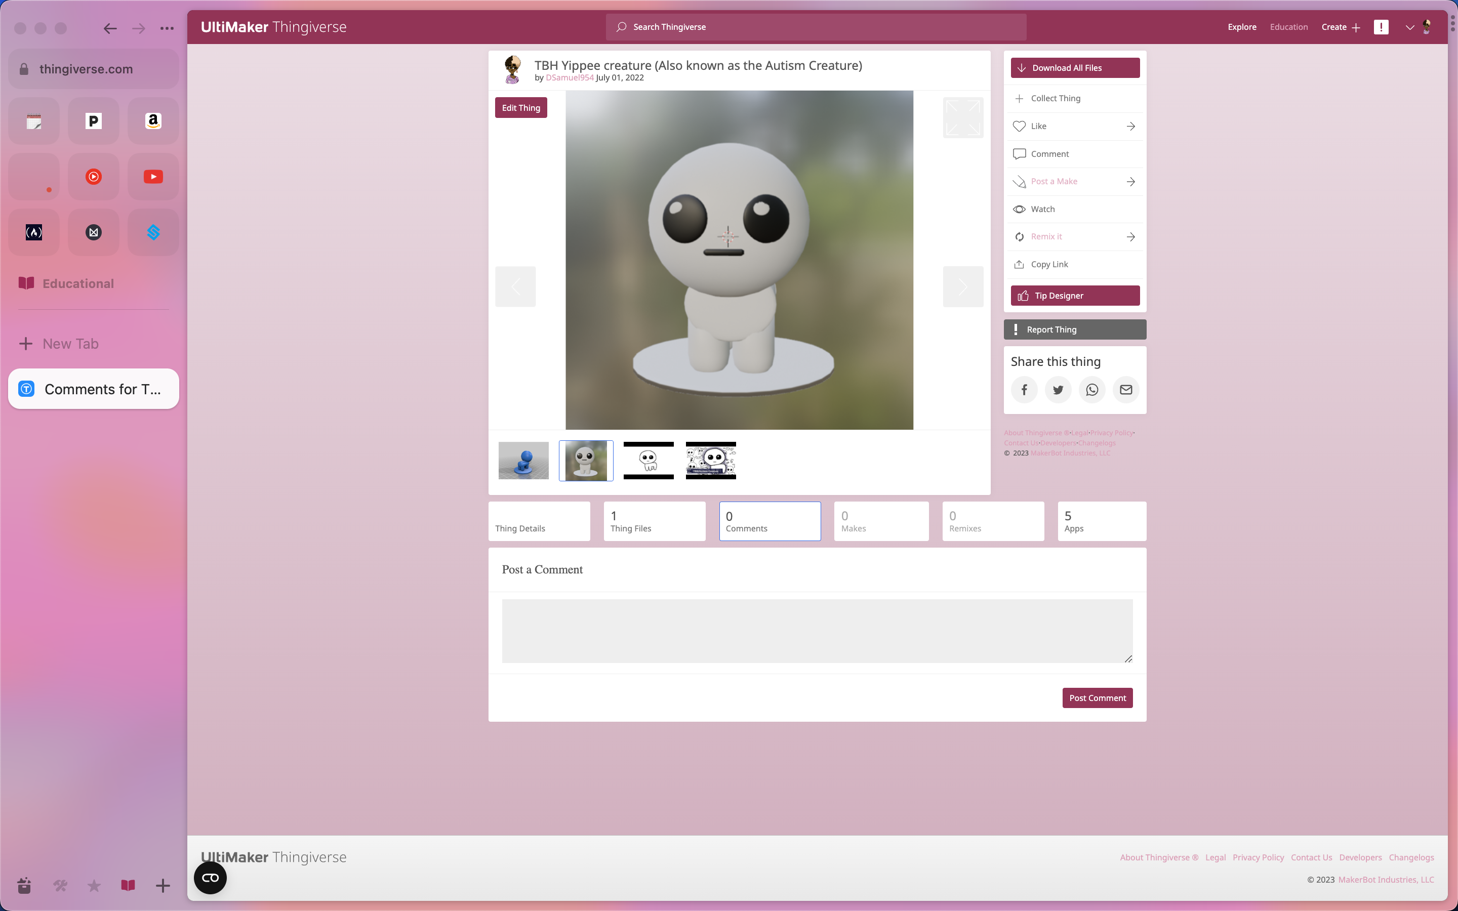
Task: Open the image in fullscreen view
Action: [962, 117]
